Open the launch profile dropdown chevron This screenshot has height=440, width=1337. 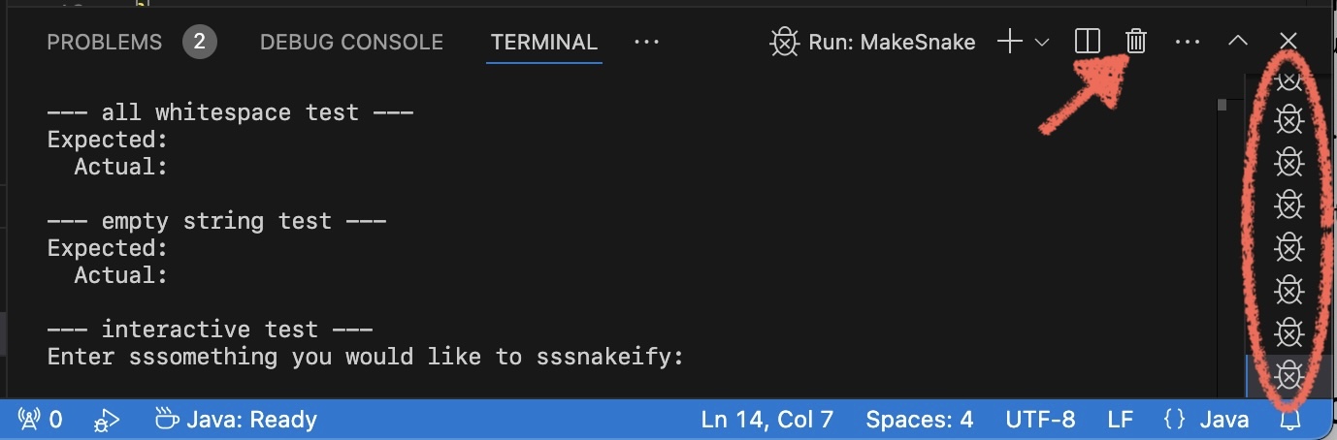point(1043,42)
